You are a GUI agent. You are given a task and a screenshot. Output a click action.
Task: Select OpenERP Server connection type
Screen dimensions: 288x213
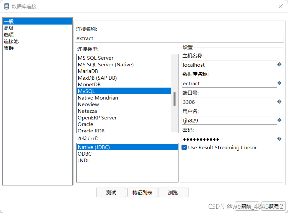point(124,117)
